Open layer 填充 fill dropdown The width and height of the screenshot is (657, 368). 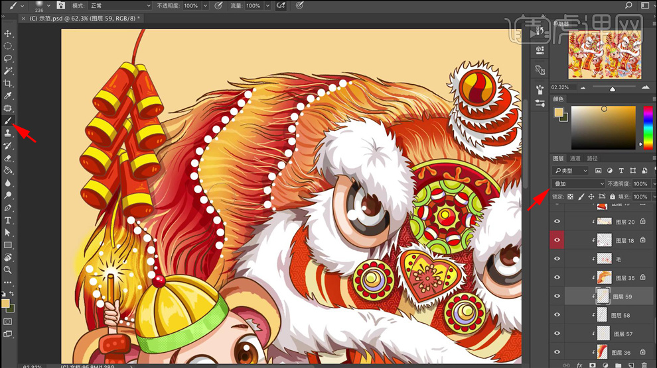(x=653, y=197)
